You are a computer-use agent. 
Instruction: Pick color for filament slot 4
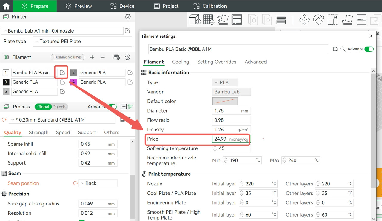(73, 82)
